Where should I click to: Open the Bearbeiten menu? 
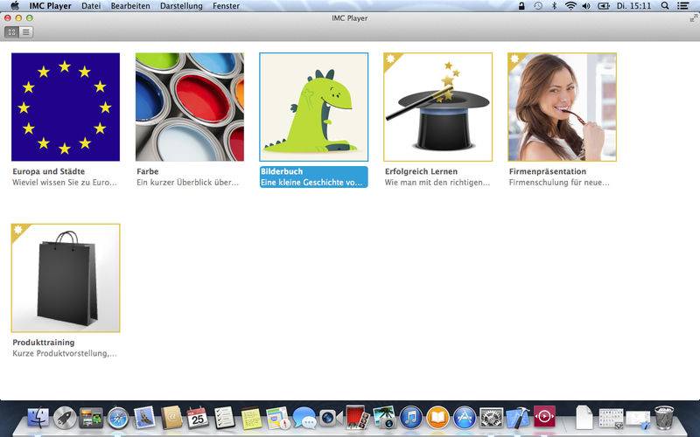pos(130,6)
